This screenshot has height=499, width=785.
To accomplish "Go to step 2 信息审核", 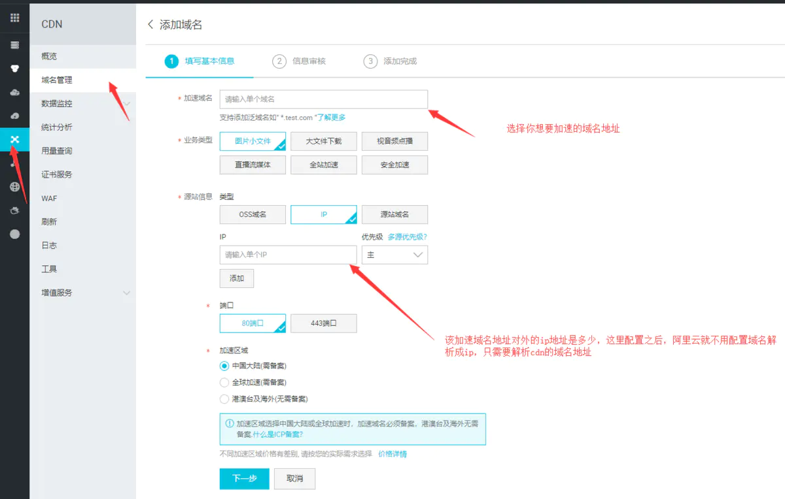I will (299, 61).
